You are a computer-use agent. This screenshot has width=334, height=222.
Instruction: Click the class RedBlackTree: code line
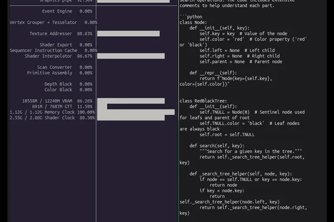[203, 101]
